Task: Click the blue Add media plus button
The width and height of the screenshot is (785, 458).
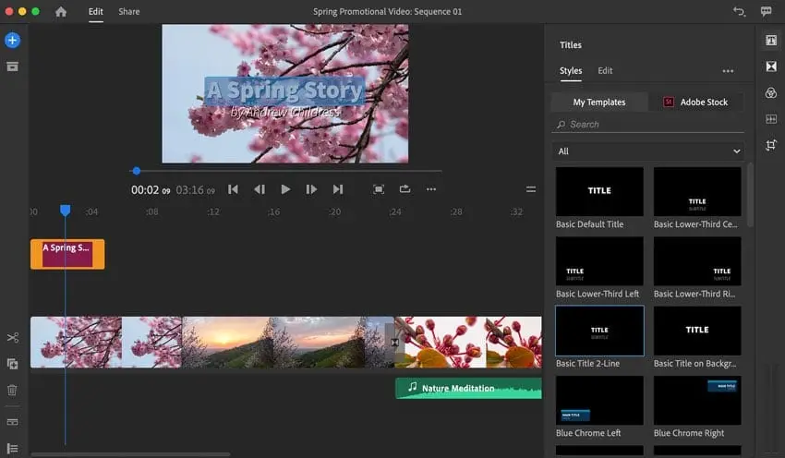Action: coord(13,40)
